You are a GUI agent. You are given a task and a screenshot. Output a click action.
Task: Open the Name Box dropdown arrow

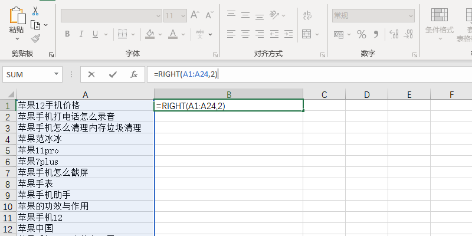tap(56, 74)
